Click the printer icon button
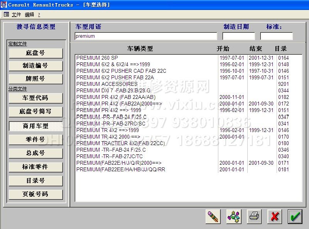 (254, 216)
